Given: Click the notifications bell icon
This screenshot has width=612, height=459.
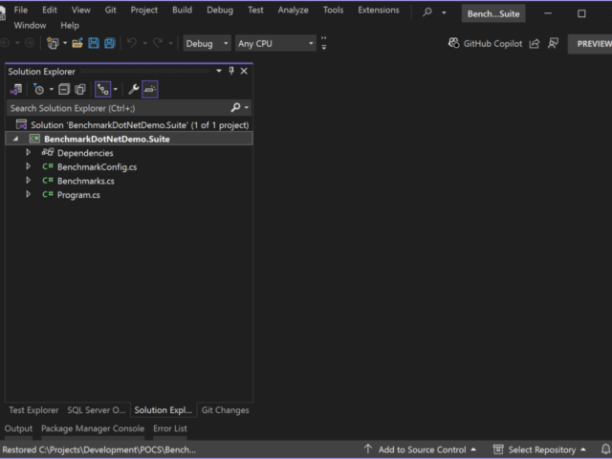Looking at the screenshot, I should pos(605,449).
